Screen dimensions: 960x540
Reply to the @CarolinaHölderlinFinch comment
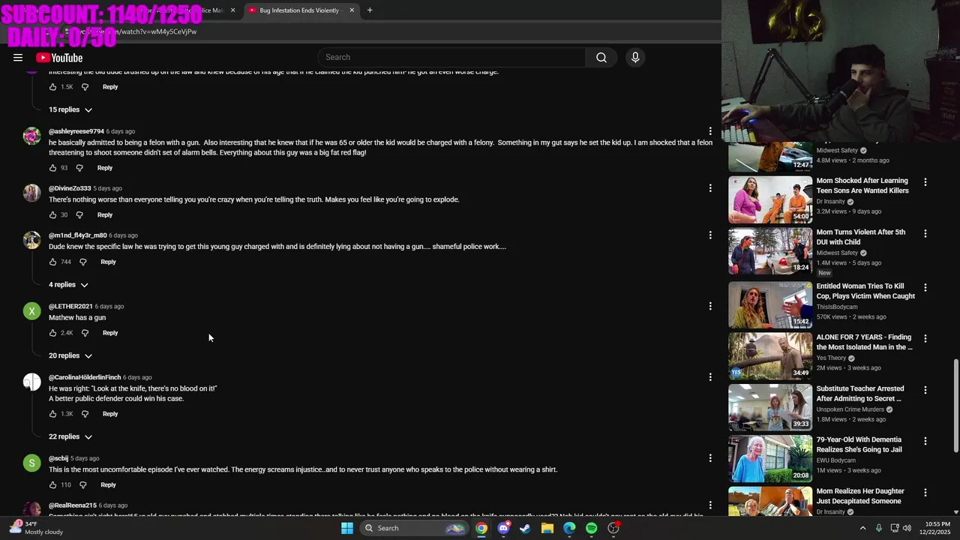110,414
